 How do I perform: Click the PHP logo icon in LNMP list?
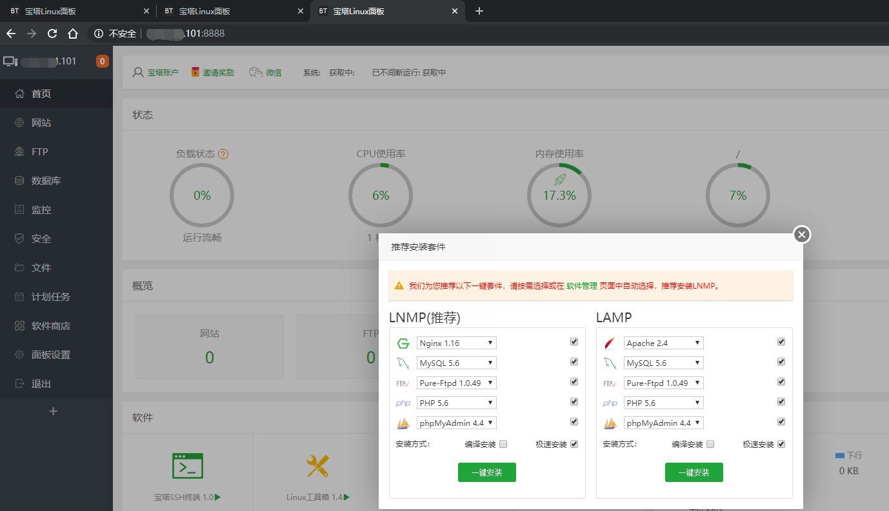point(403,403)
